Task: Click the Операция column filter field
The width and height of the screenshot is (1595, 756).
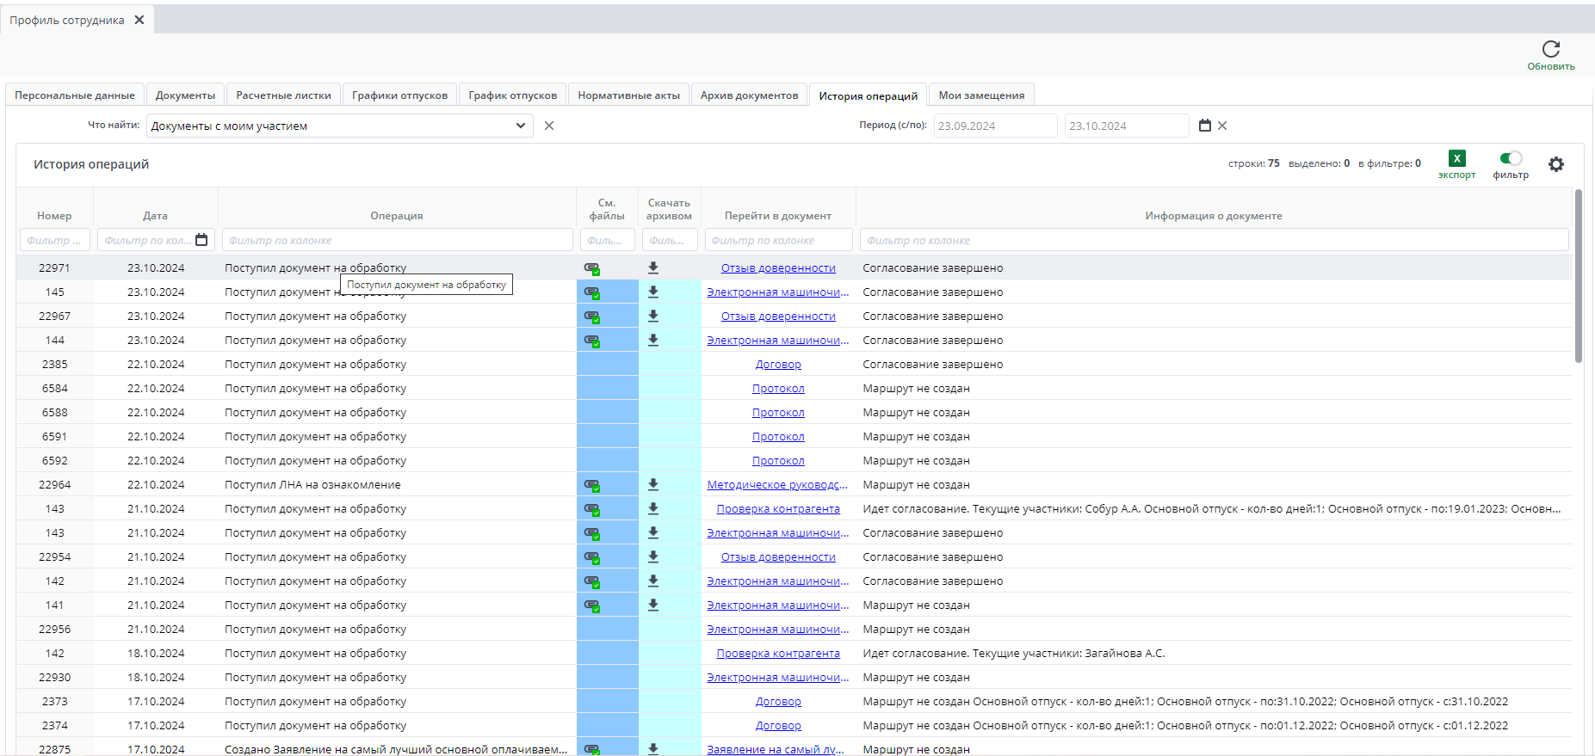Action: tap(397, 240)
